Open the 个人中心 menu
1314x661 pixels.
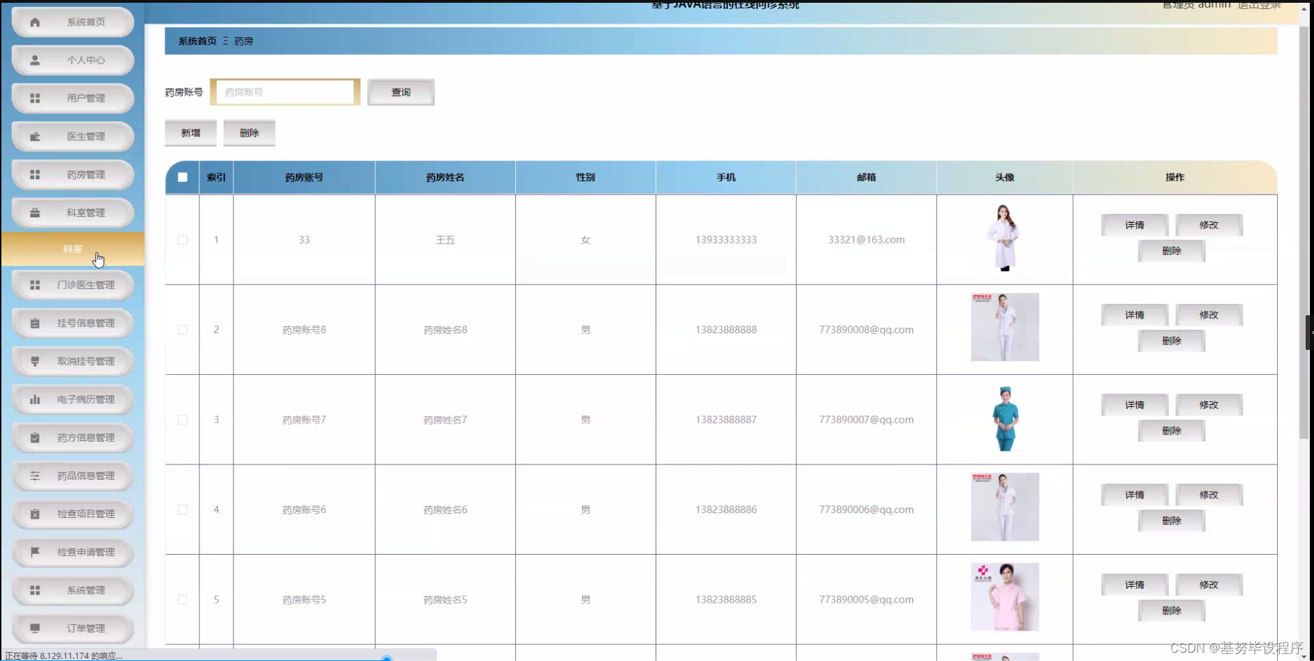click(73, 60)
